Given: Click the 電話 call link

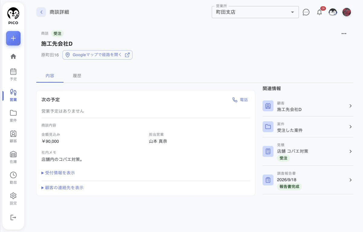Looking at the screenshot, I should (240, 100).
